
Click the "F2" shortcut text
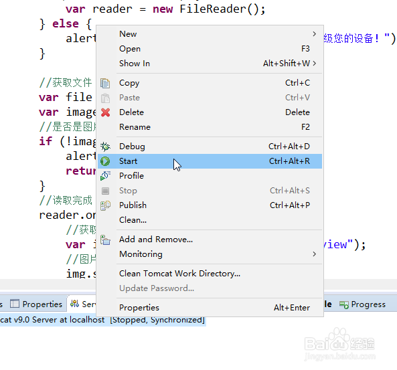point(305,127)
